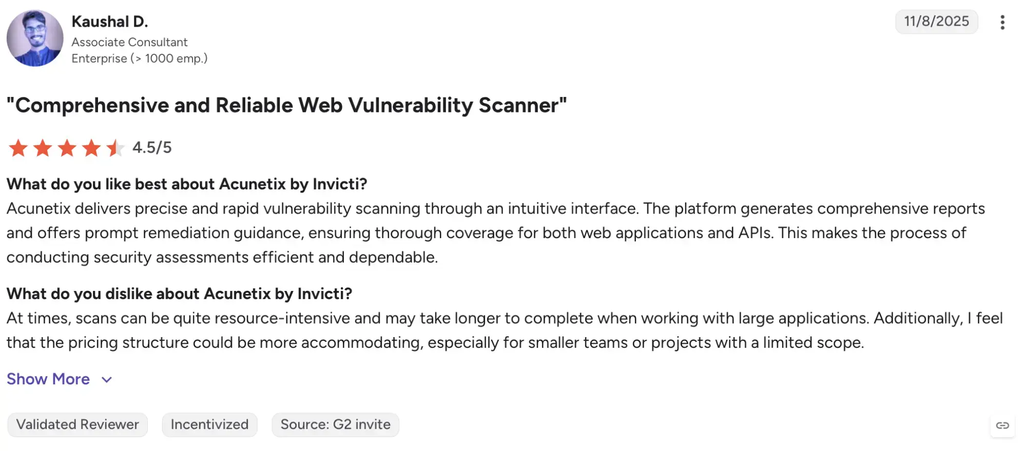Click the third rating star
This screenshot has width=1026, height=451.
click(67, 148)
